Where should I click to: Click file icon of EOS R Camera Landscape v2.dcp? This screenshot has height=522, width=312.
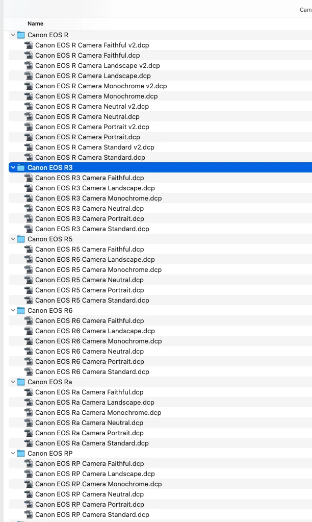29,65
